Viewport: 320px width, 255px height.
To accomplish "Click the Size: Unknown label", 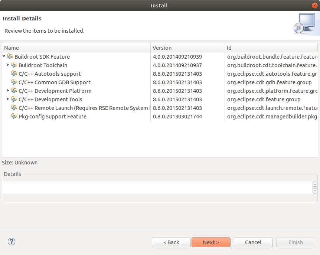I will pos(20,163).
